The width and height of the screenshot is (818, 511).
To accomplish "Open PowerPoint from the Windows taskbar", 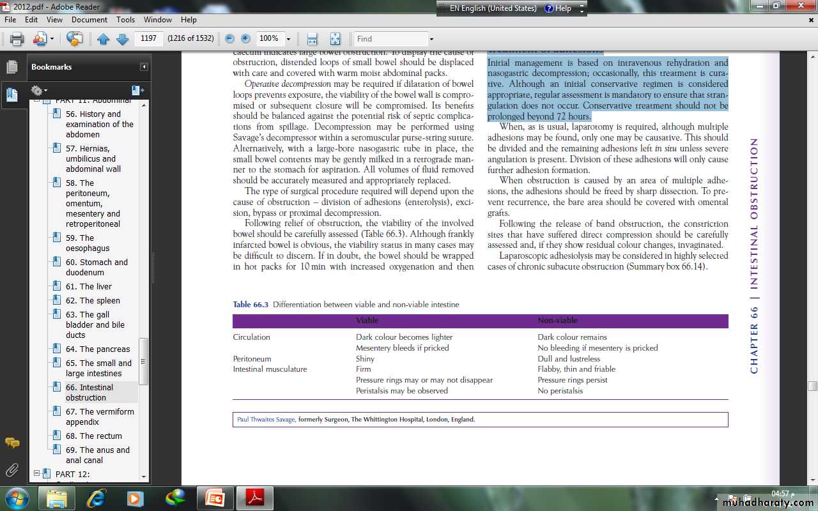I will click(215, 498).
